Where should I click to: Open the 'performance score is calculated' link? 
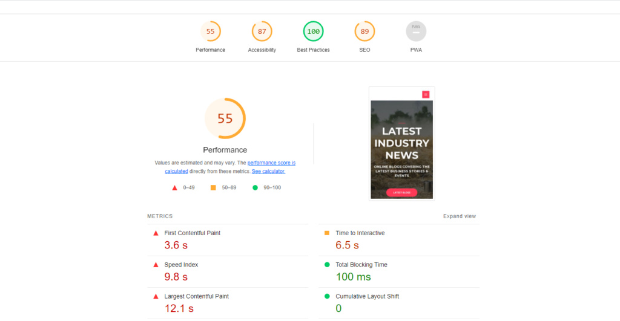271,163
